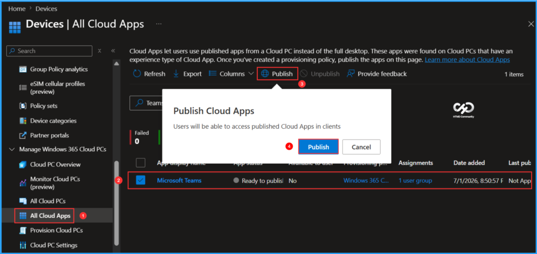Click the Devices grid icon in the page header
This screenshot has width=537, height=254.
(x=15, y=26)
